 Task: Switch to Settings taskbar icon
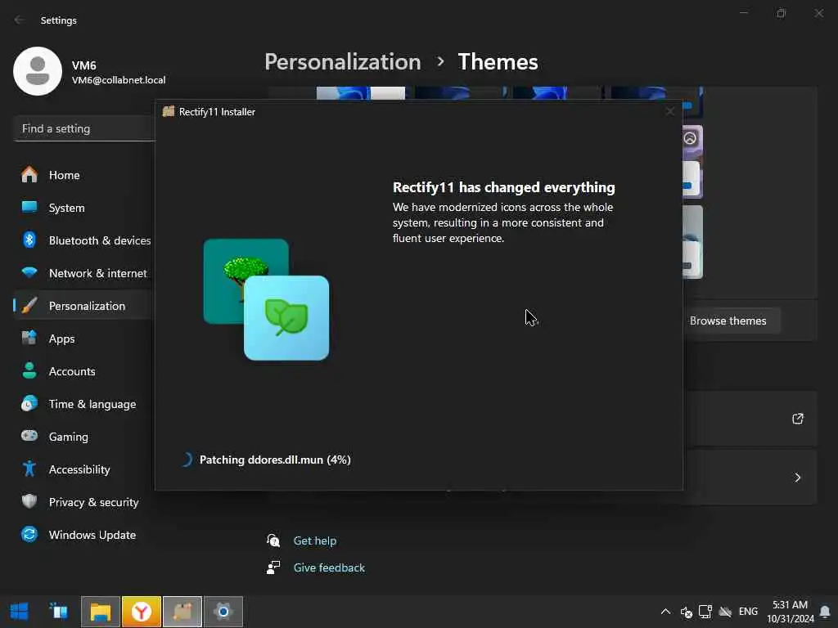(x=223, y=612)
